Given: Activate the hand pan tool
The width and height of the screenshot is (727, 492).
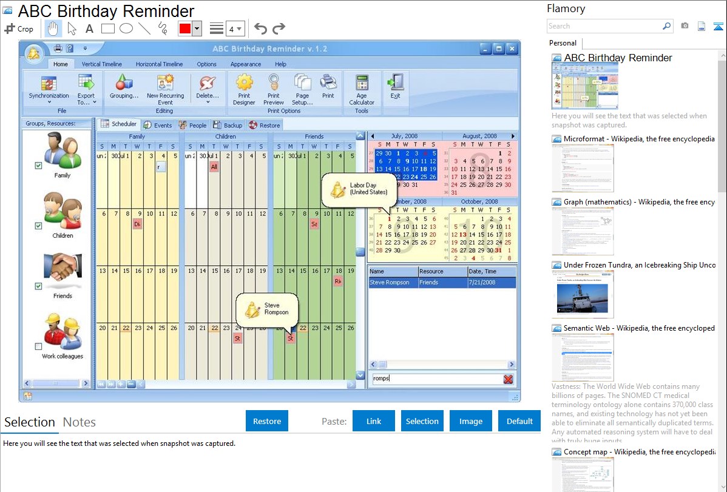Looking at the screenshot, I should coord(53,29).
